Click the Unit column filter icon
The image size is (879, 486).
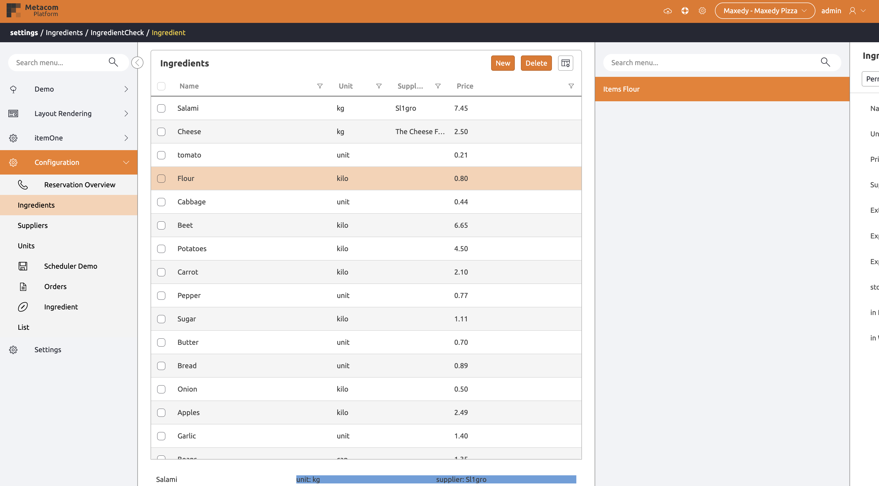379,86
